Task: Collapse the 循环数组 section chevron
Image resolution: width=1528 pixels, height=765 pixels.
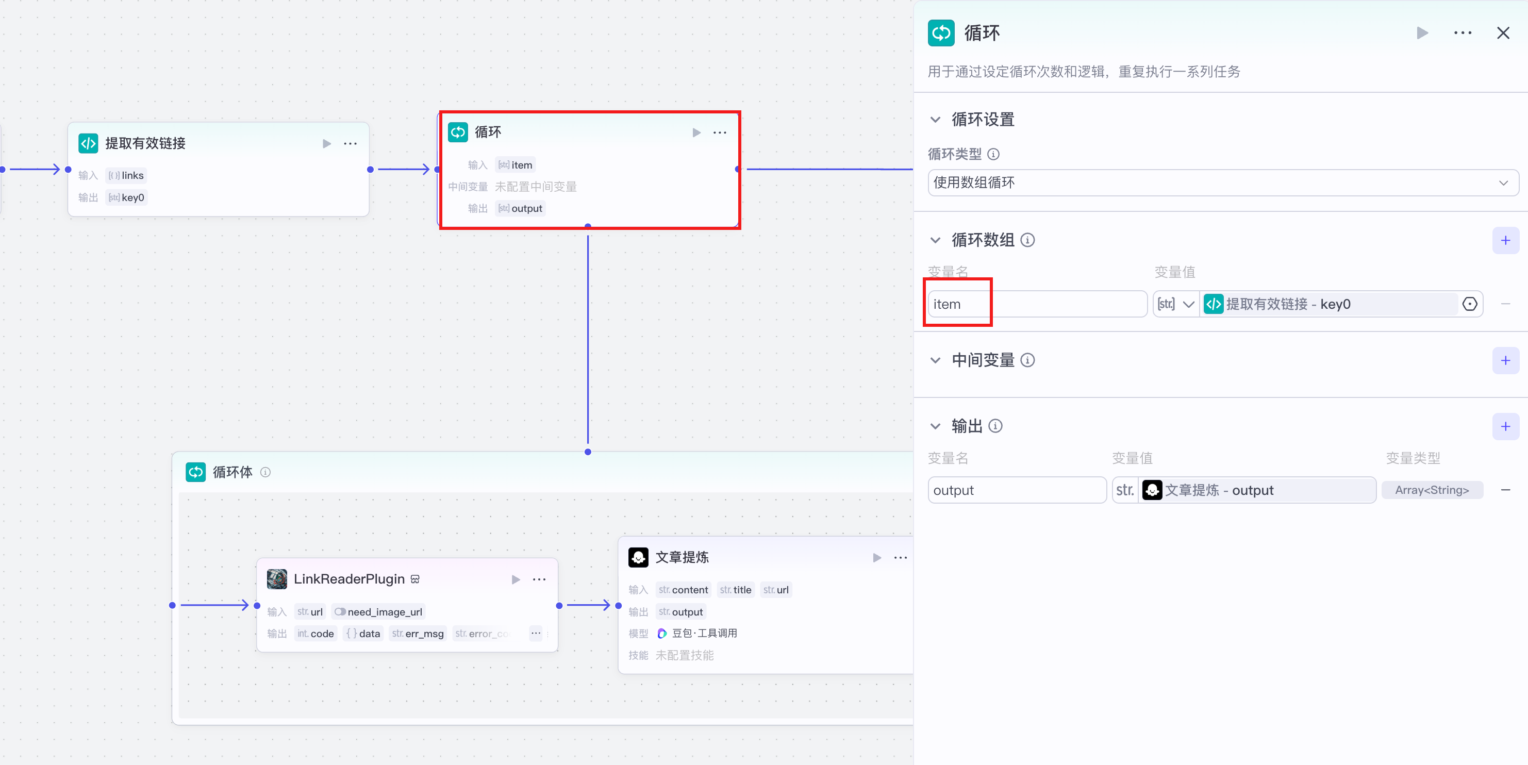Action: [936, 240]
